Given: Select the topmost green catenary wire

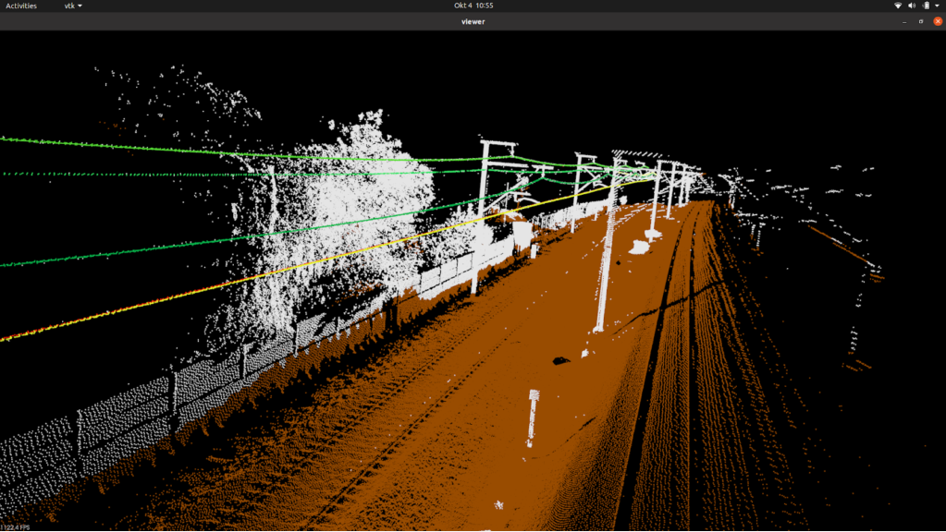Looking at the screenshot, I should coord(185,148).
